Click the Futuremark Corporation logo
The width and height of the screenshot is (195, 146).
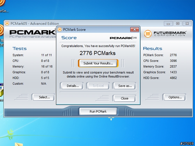pyautogui.click(x=165, y=34)
